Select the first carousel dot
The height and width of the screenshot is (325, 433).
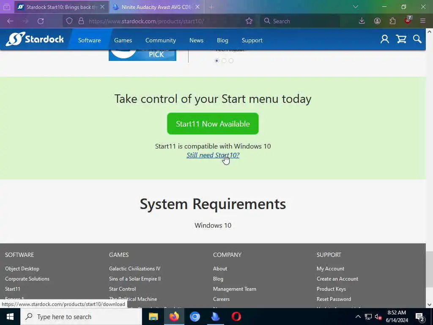217,61
